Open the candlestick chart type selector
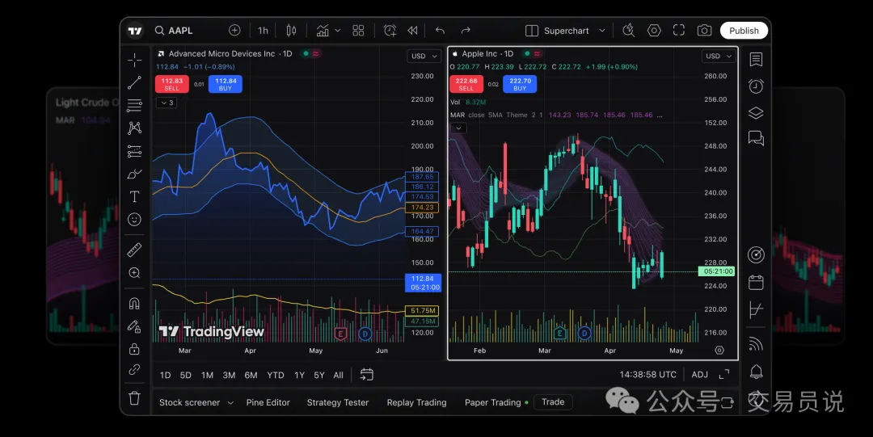Screen dimensions: 873x437 (291, 31)
